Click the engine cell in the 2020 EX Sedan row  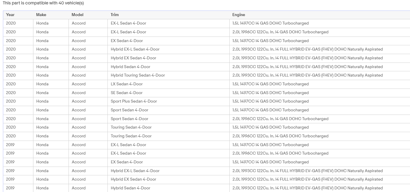tap(320, 41)
